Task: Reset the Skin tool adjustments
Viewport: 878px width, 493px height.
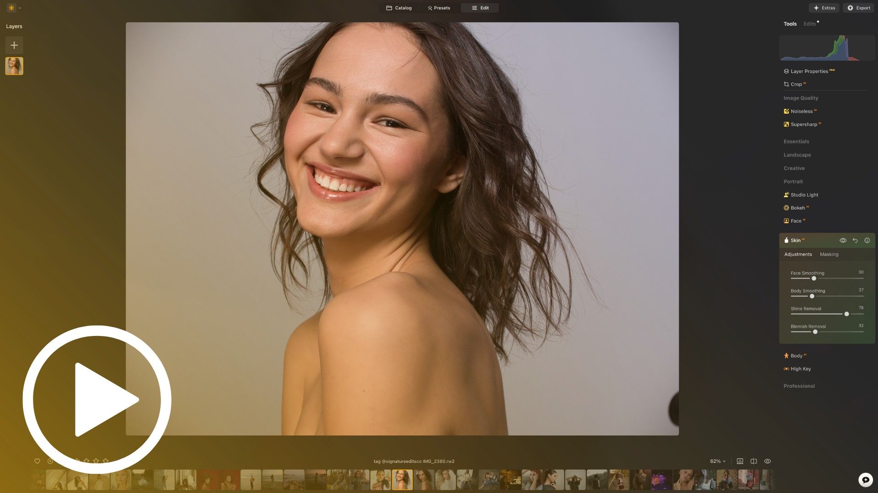Action: click(855, 241)
